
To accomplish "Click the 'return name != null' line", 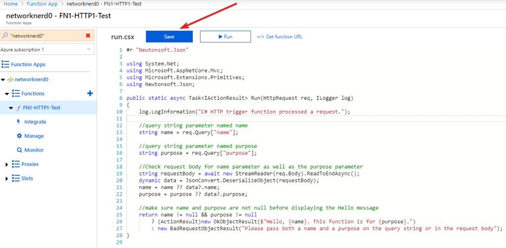I will point(198,215).
